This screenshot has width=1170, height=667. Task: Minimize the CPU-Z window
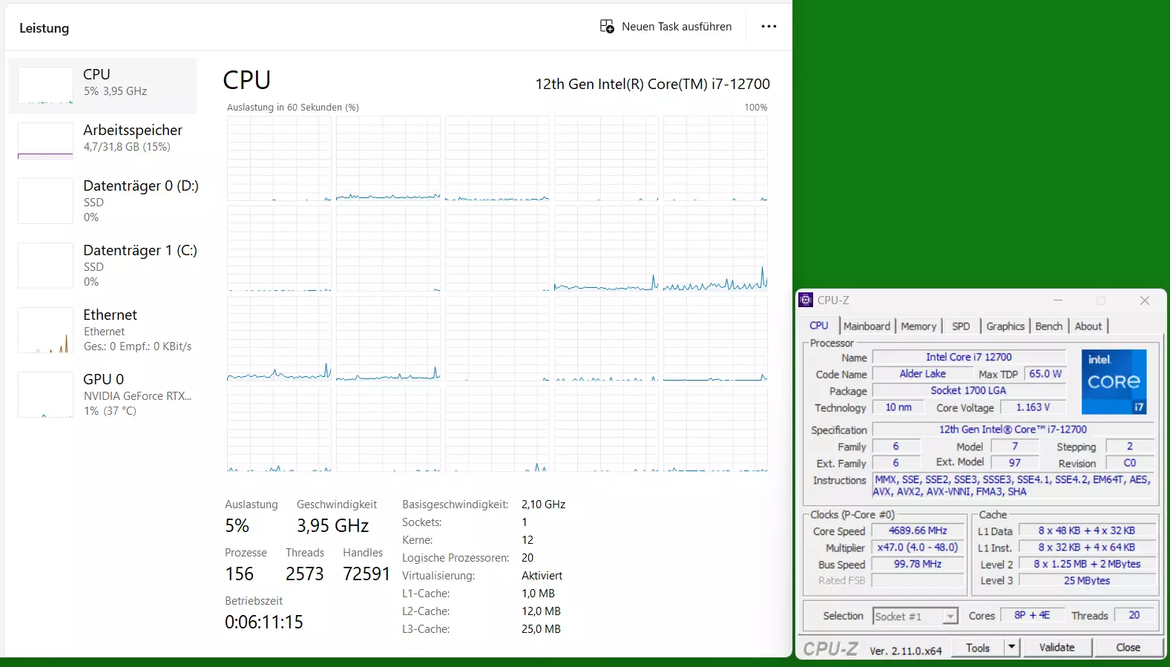(x=1058, y=300)
